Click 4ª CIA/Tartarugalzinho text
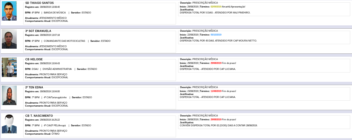This screenshot has width=352, height=140. pyautogui.click(x=55, y=97)
